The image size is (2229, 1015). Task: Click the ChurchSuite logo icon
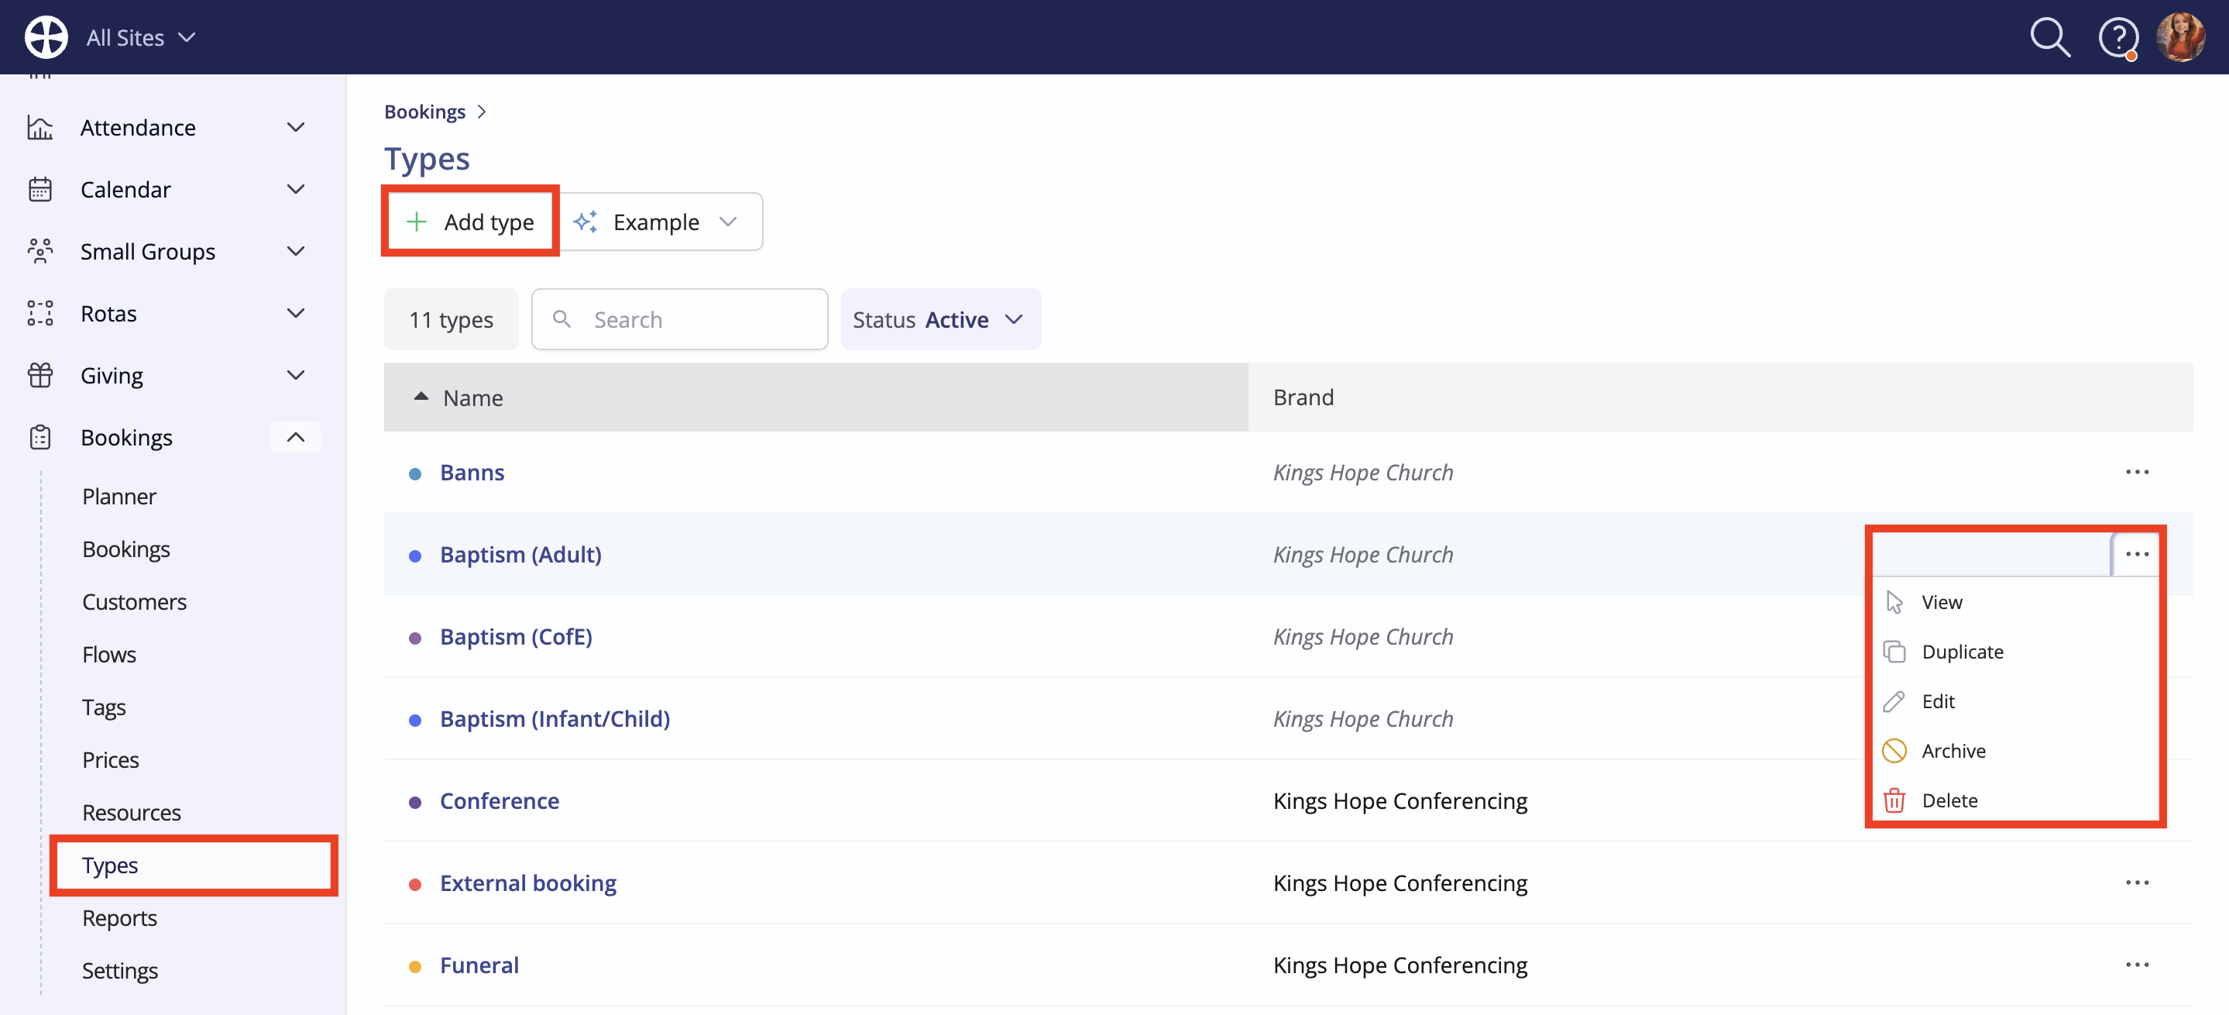point(46,37)
